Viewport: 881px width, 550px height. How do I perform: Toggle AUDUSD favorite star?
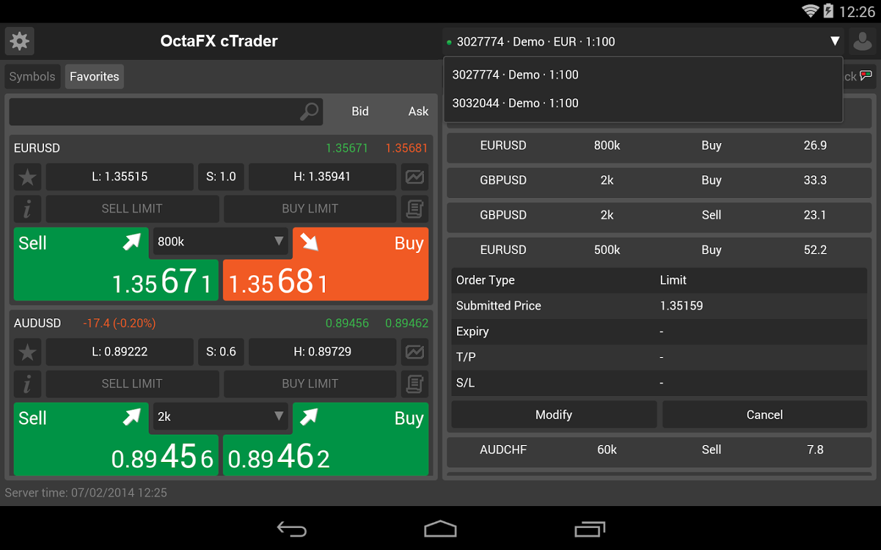tap(28, 352)
